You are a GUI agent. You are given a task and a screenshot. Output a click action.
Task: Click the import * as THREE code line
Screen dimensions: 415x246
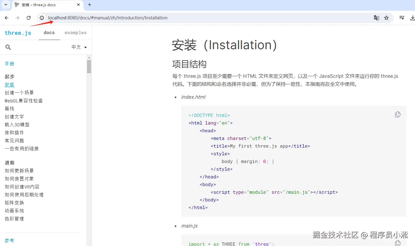(x=231, y=244)
